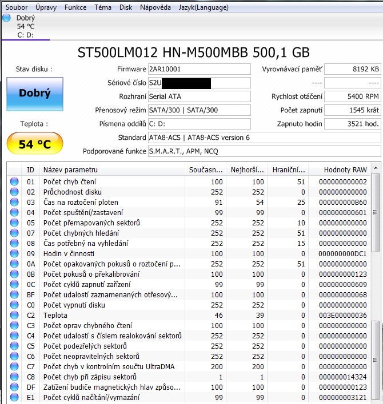Click status orb of row 05 Počet přemapovaných sektorů

[14, 223]
